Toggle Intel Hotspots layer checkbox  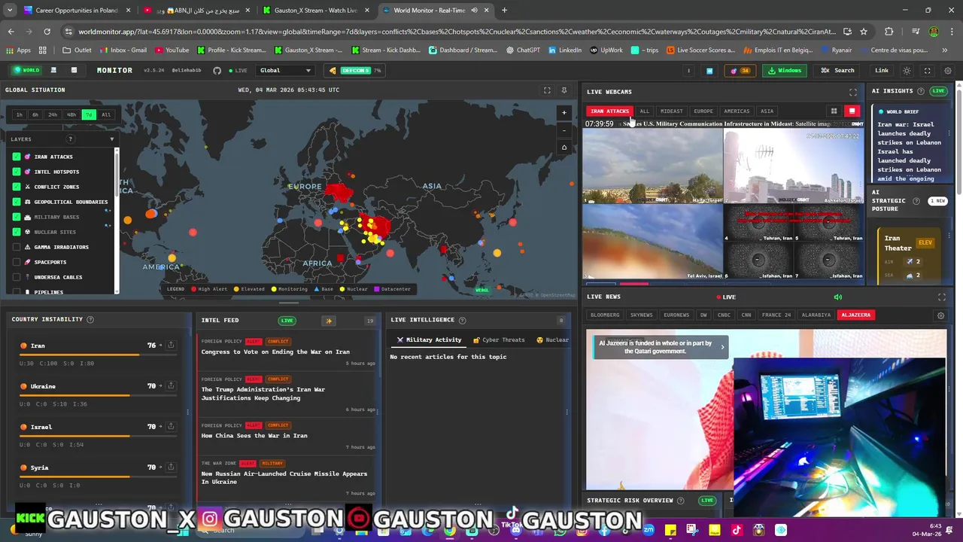[17, 172]
